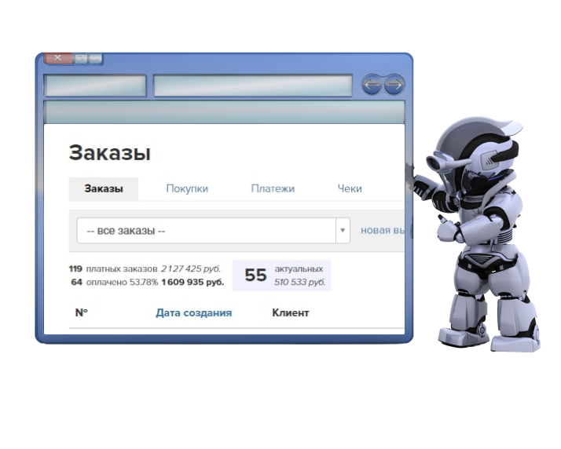Click the '1 609 935 руб.' amount
This screenshot has width=561, height=449.
pos(192,283)
